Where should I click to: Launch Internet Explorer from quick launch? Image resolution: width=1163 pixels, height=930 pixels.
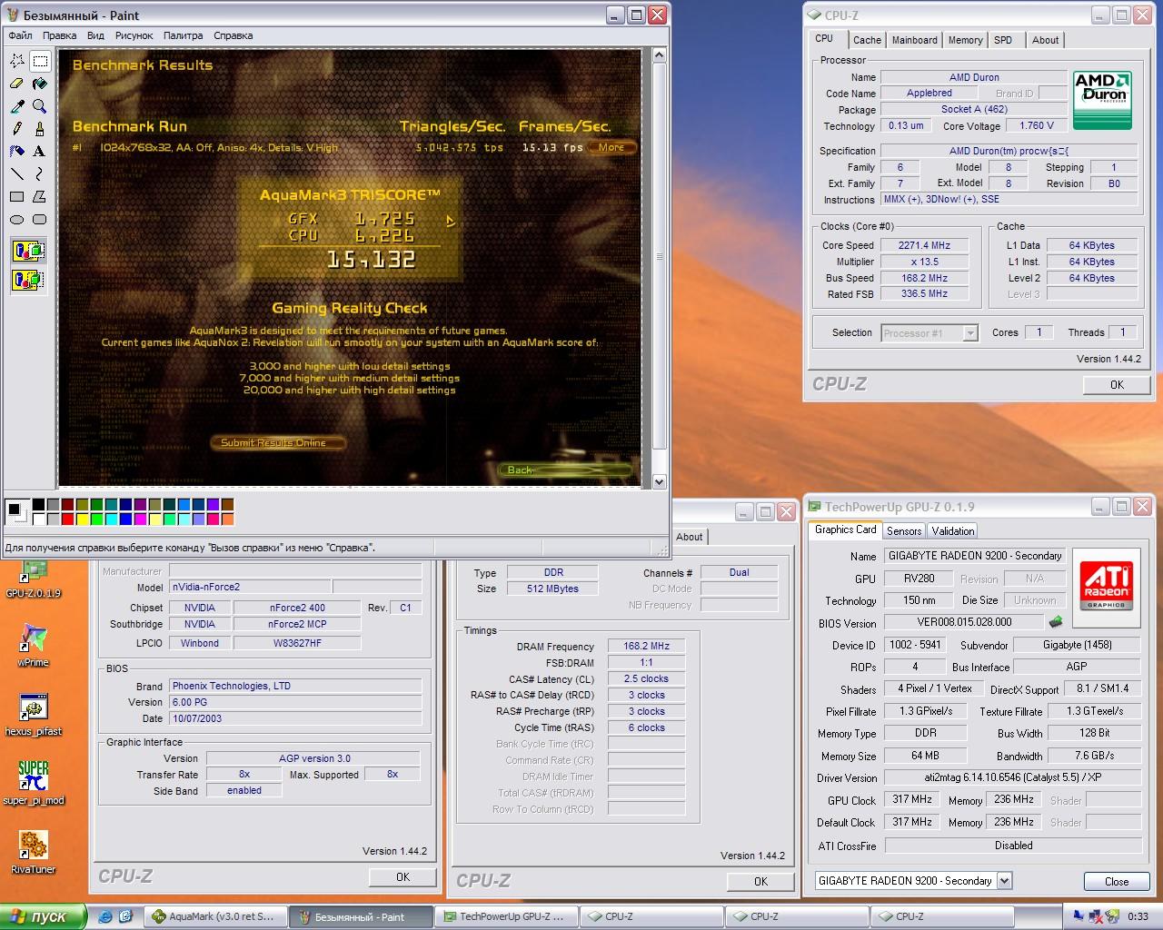[x=105, y=915]
